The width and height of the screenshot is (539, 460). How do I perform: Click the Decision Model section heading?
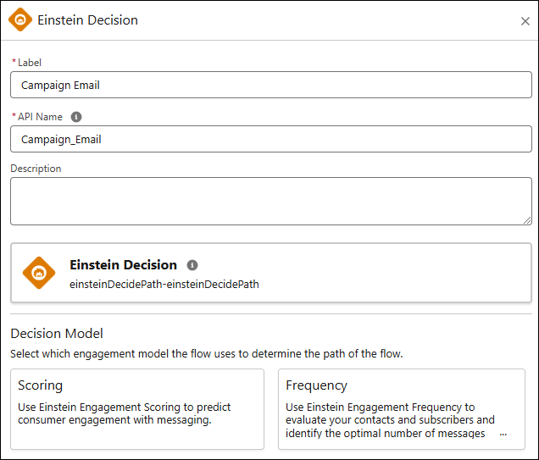coord(57,333)
